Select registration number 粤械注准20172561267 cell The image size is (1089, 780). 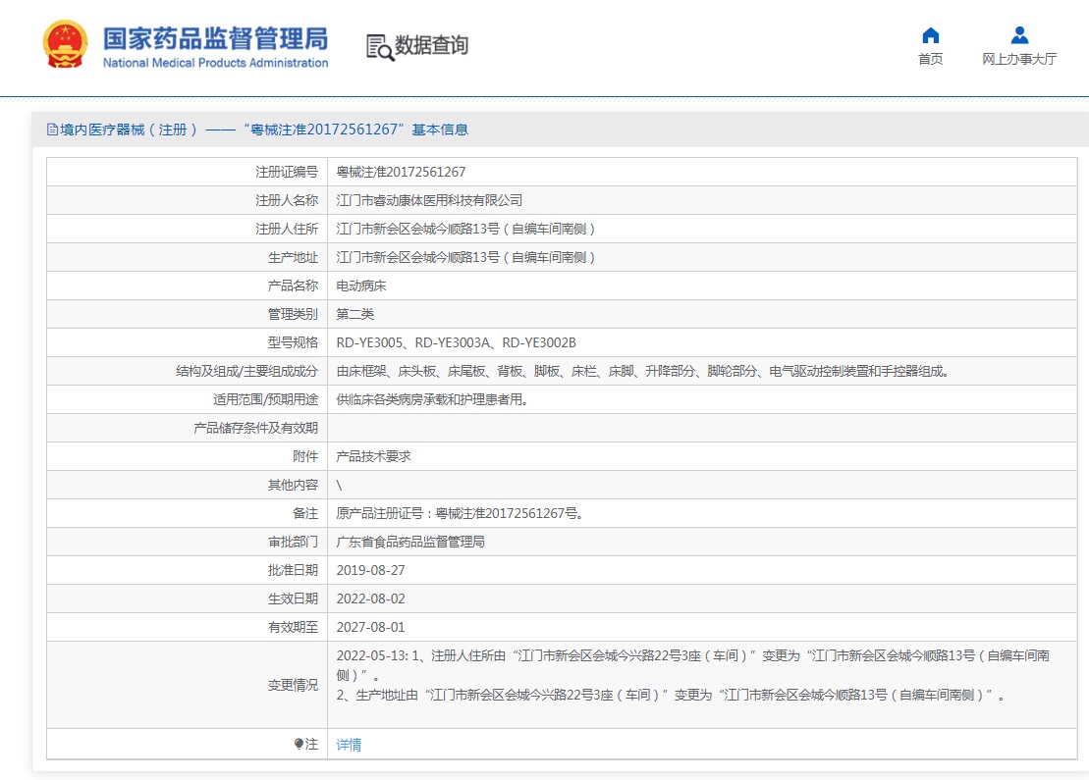click(x=401, y=172)
